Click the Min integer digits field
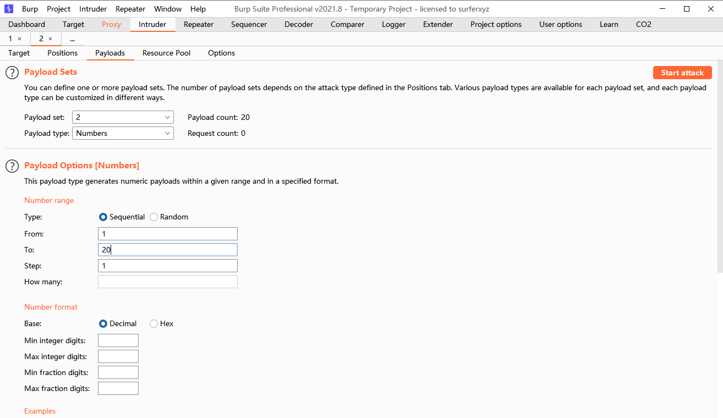 (118, 340)
